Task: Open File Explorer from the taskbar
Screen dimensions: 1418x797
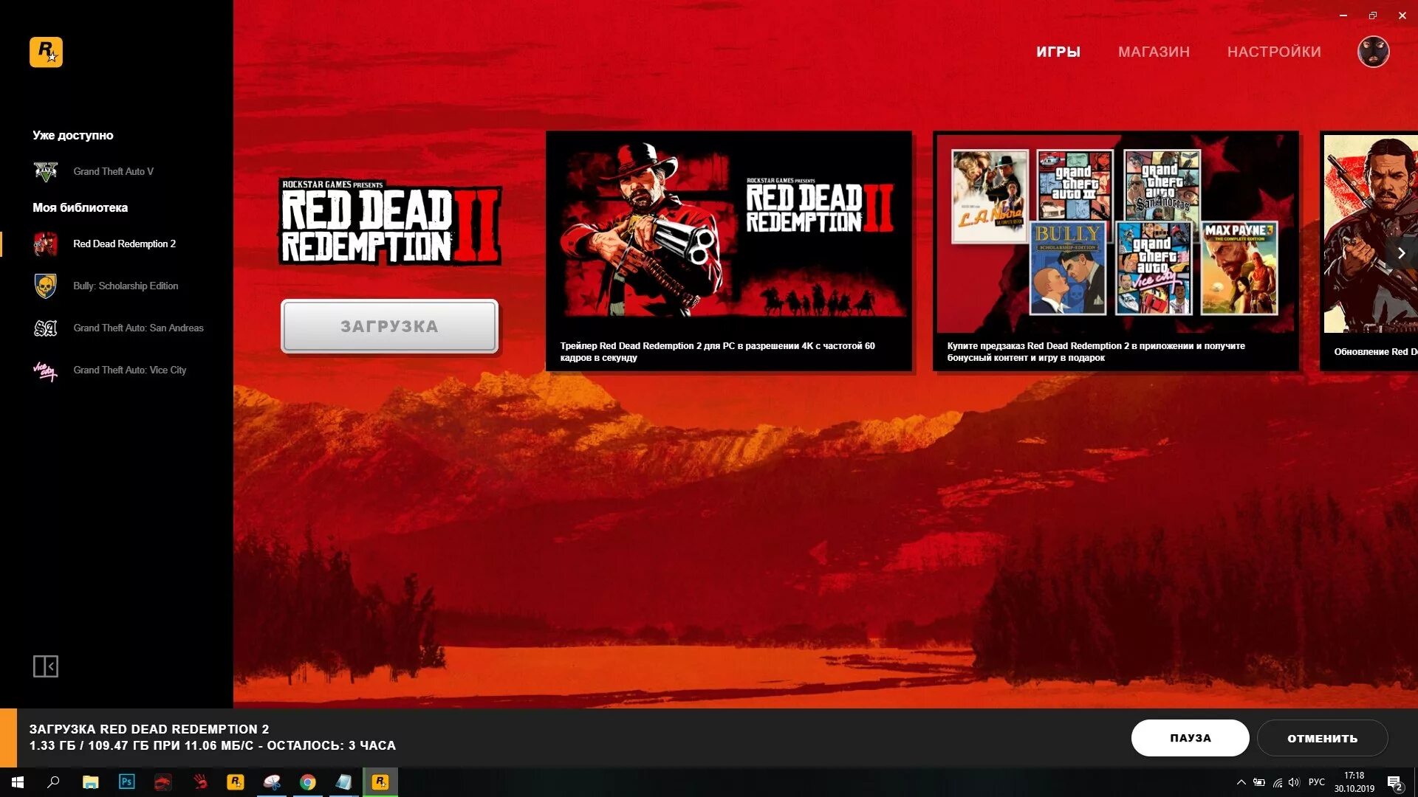Action: coord(90,782)
